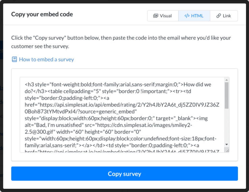Click the code brackets icon on HTML tab
The height and width of the screenshot is (192, 249).
(187, 16)
